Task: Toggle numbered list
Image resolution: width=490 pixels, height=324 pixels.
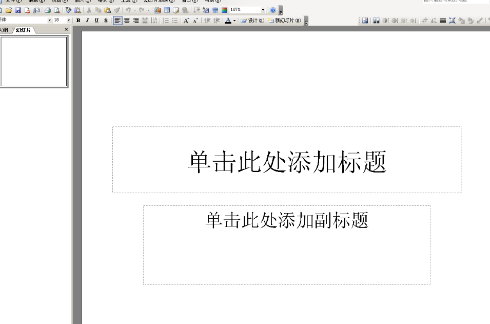Action: click(166, 21)
